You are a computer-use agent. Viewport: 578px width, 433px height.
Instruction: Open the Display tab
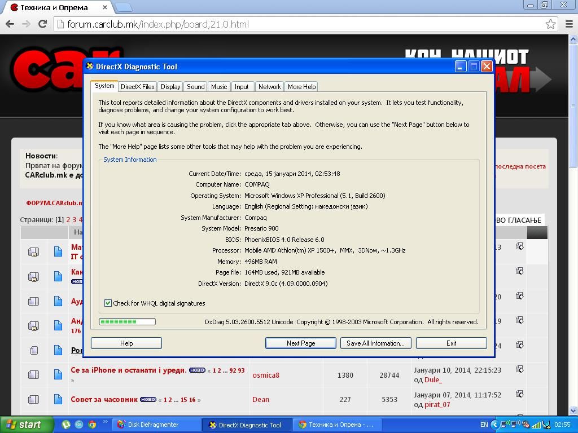(170, 86)
